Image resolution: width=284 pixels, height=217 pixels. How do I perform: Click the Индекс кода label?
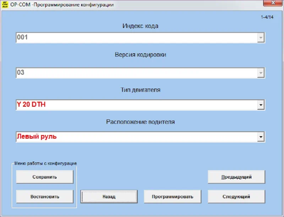(140, 26)
